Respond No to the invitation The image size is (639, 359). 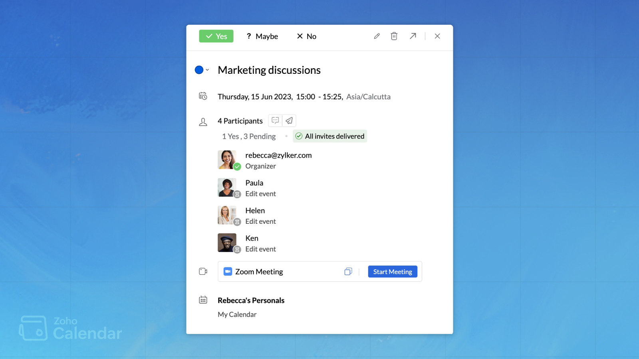pos(306,36)
